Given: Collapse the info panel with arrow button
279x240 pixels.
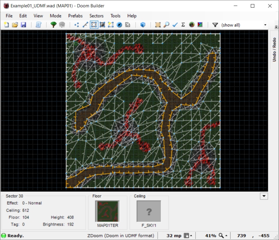Looking at the screenshot, I should coord(264,196).
